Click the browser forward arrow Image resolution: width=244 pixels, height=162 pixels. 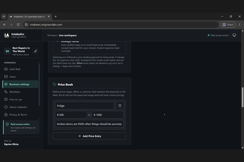tap(11, 25)
